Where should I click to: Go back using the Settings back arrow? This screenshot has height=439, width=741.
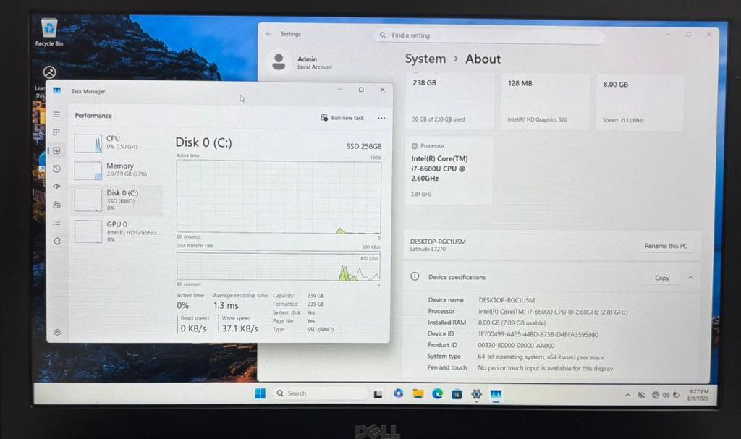[x=269, y=34]
